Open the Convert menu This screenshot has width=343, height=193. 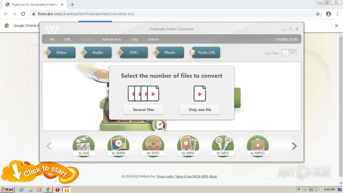[86, 39]
